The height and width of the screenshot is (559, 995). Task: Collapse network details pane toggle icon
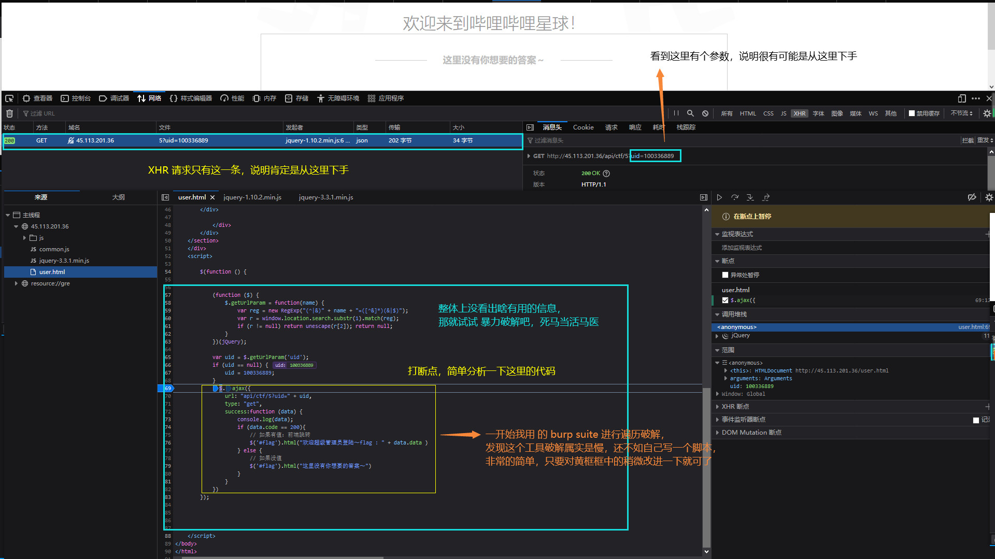[530, 127]
